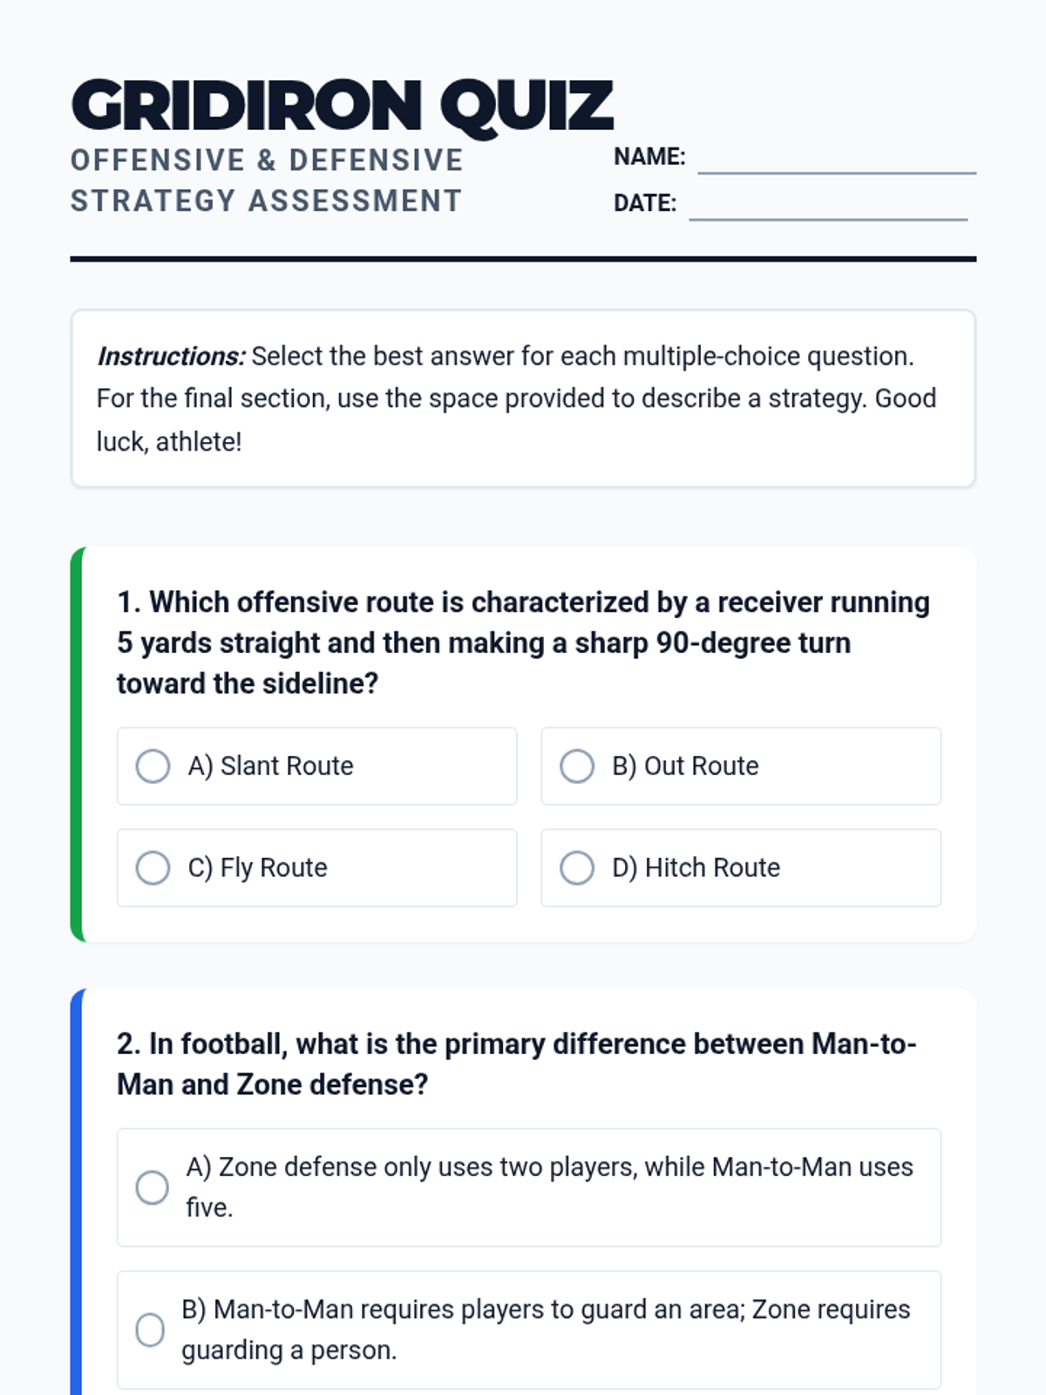
Task: Click the Hitch Route answer text
Action: (x=696, y=868)
